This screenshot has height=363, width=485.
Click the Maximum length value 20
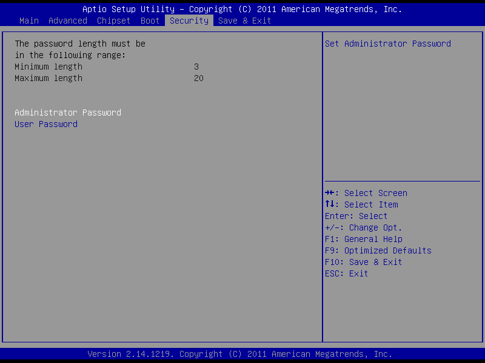point(199,78)
